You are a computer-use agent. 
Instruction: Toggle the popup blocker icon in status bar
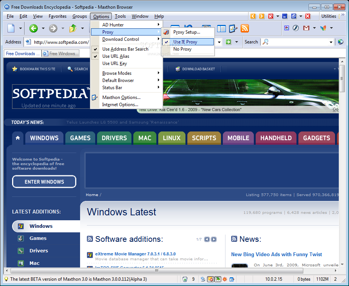(x=210, y=279)
